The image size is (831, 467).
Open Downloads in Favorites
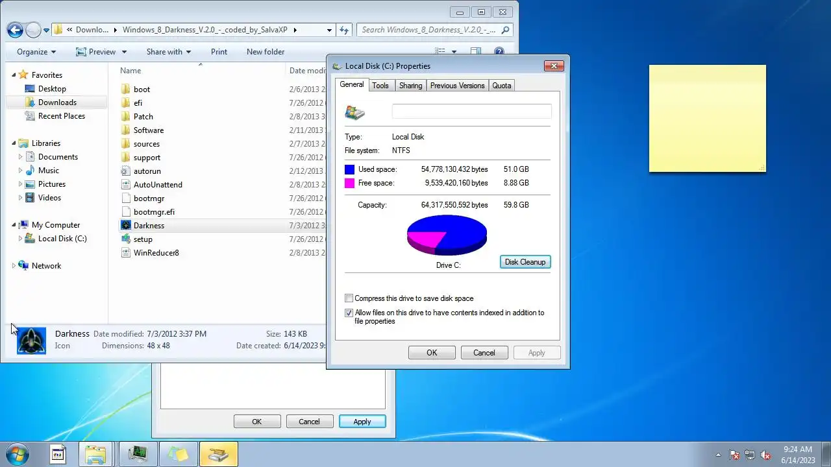click(57, 102)
